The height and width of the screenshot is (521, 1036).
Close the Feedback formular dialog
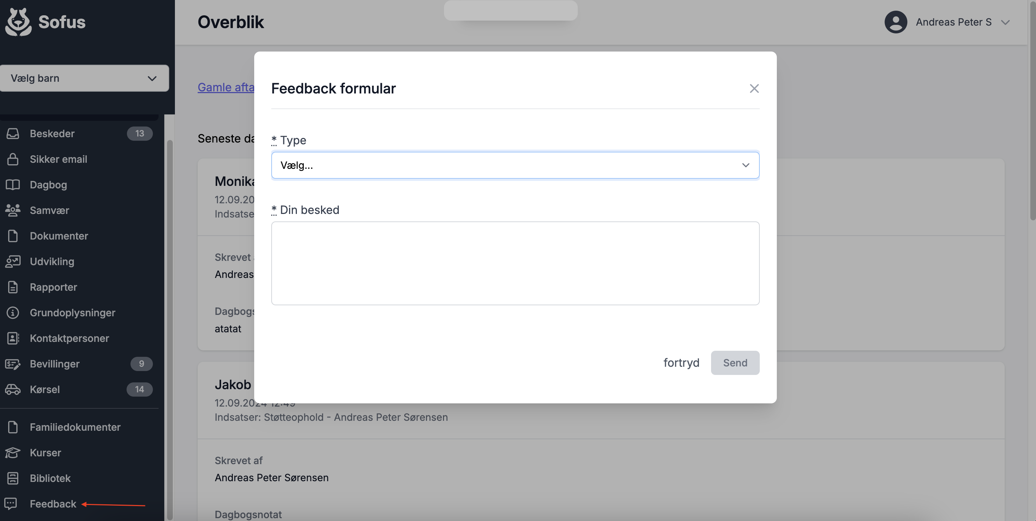point(754,88)
